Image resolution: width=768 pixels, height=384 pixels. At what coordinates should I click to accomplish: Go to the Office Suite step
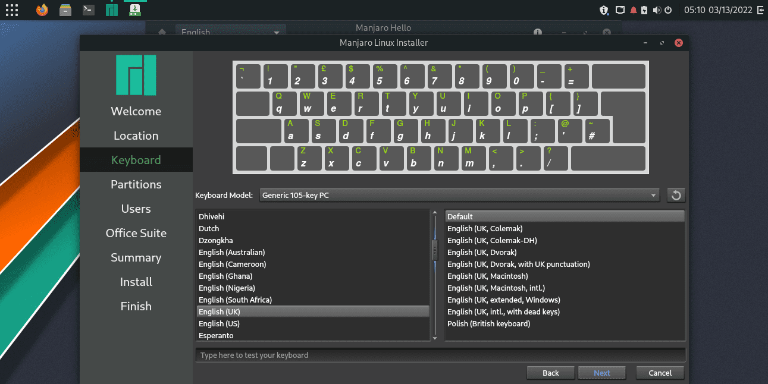click(x=136, y=233)
